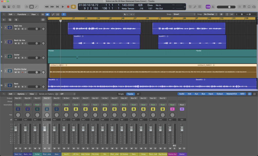This screenshot has width=258, height=156.
Task: Toggle the mixer Aux filter button
Action: [196, 94]
